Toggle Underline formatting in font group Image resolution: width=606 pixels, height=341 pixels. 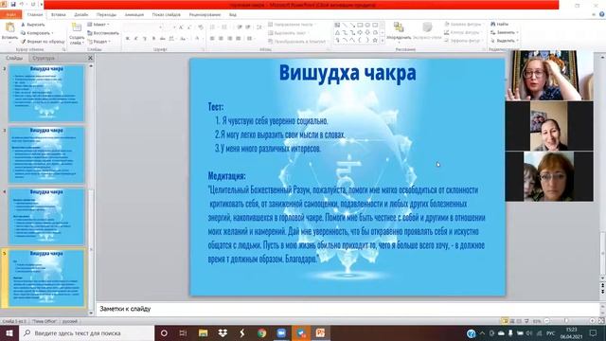tap(145, 38)
